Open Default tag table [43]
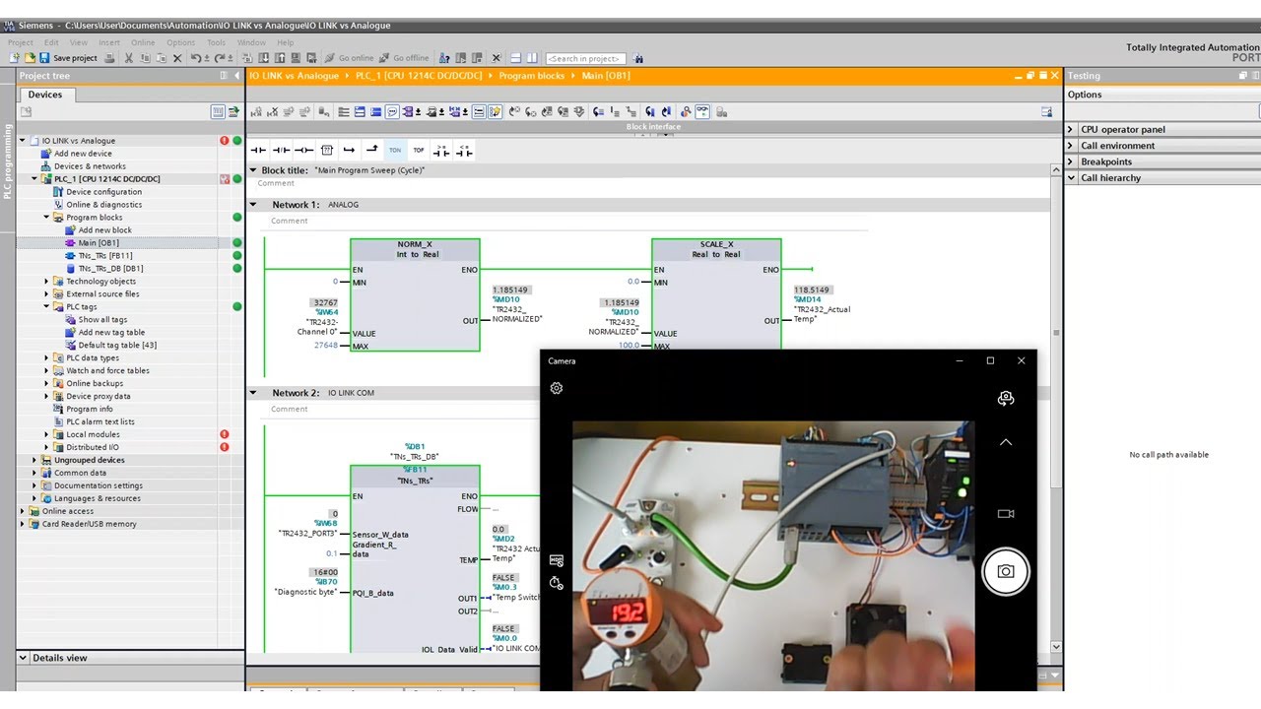 click(x=117, y=346)
